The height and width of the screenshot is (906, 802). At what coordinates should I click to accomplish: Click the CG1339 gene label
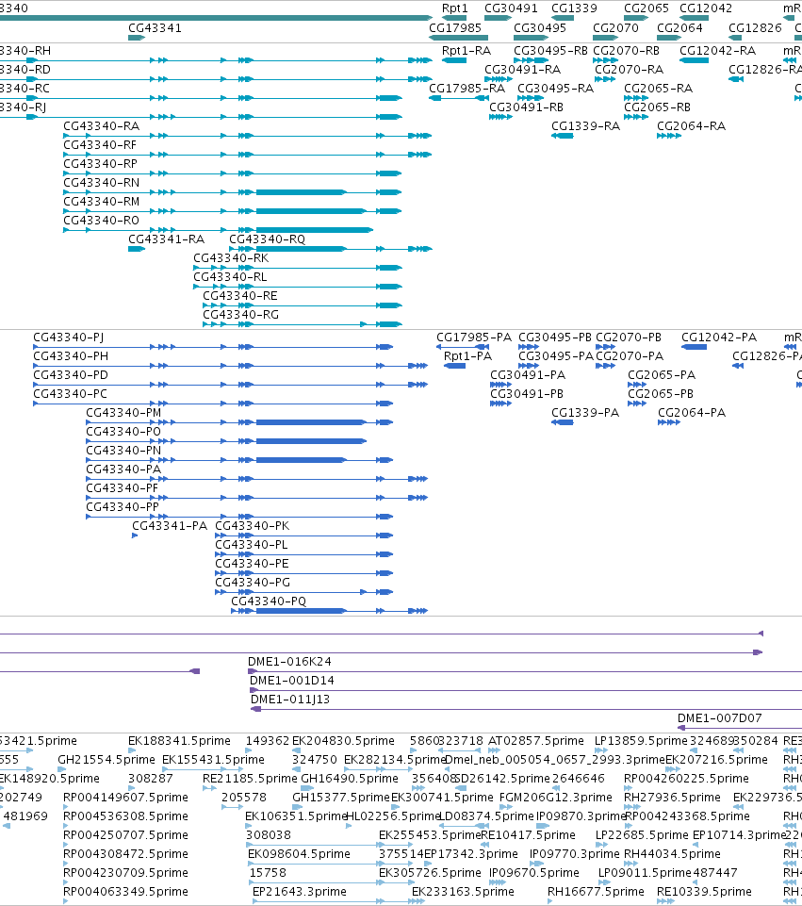tap(574, 8)
